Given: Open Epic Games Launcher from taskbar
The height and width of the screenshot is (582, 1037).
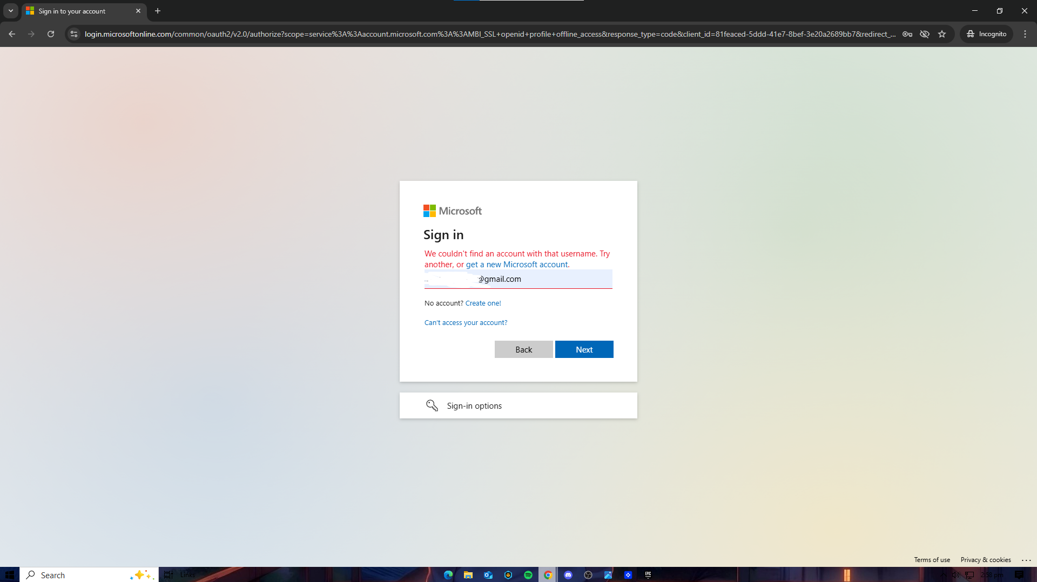Looking at the screenshot, I should (x=648, y=575).
